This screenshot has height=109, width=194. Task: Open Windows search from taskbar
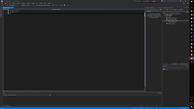pos(192,5)
